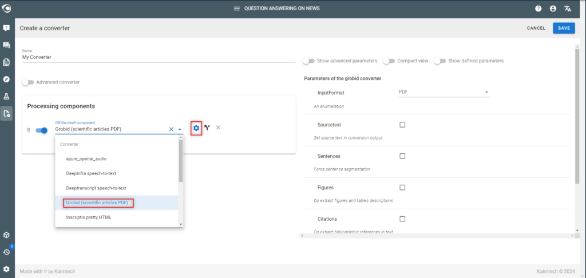
Task: Open the help question mark icon
Action: point(538,9)
